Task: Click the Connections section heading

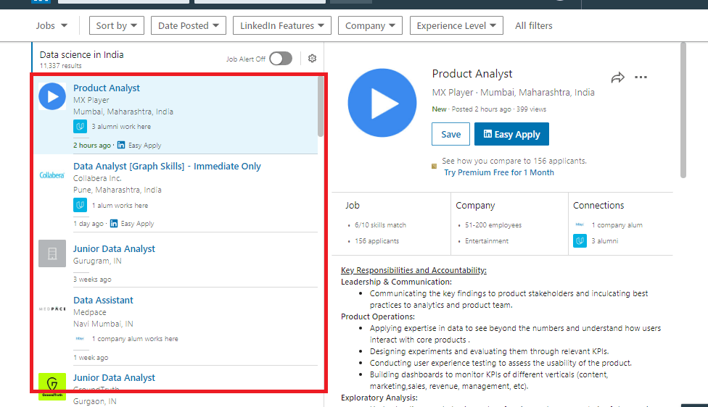Action: coord(598,206)
